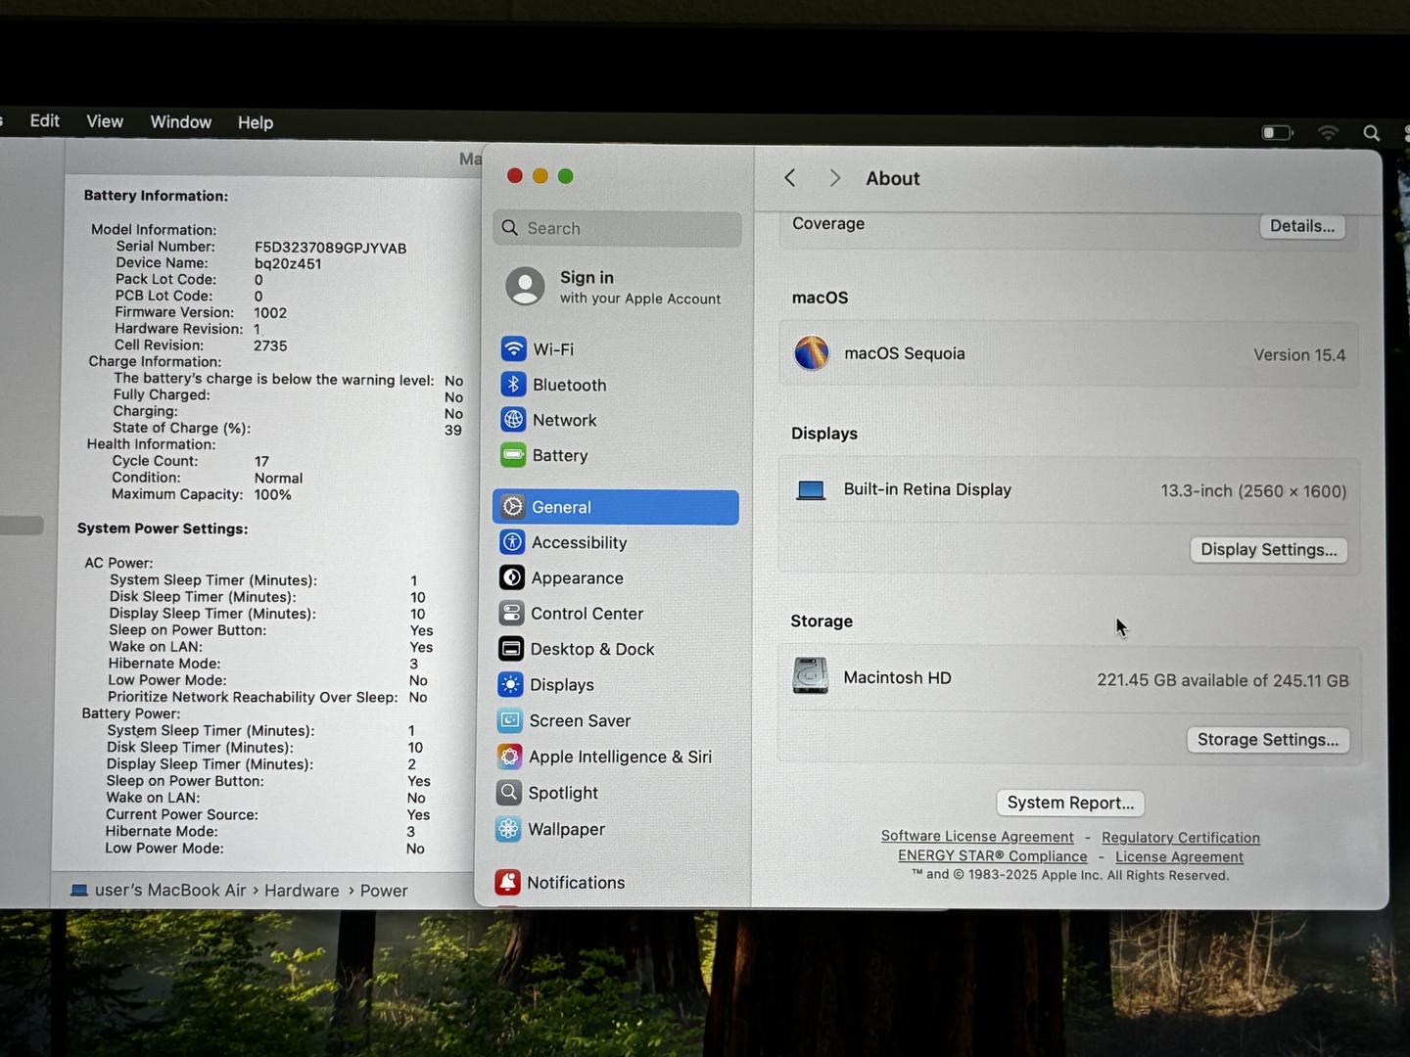Click the Storage Settings button
1410x1057 pixels.
1267,739
